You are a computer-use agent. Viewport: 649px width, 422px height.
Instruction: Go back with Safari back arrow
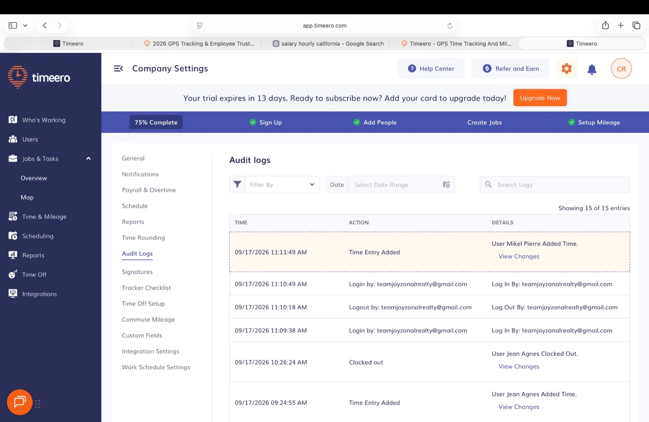pos(45,25)
